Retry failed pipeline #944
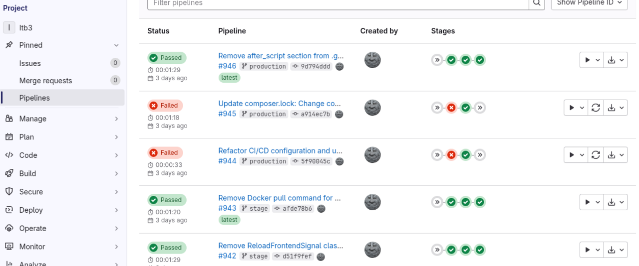This screenshot has height=266, width=639. (596, 155)
